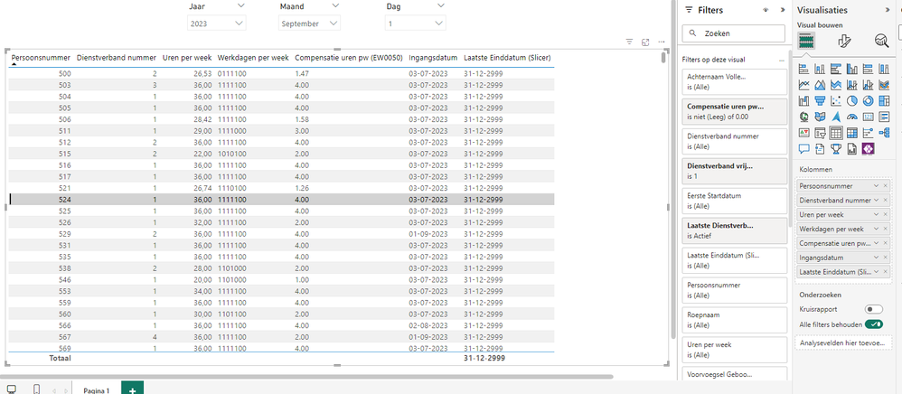Collapse the Filters pane
Screen dimensions: 902x394
tap(783, 10)
